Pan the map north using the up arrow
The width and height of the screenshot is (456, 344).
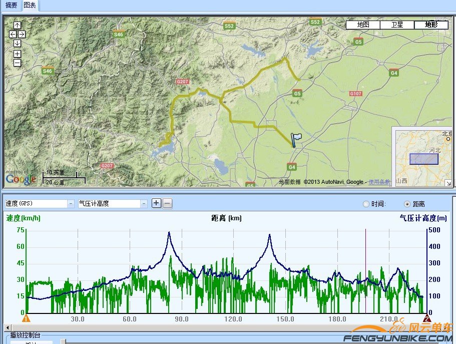point(17,26)
